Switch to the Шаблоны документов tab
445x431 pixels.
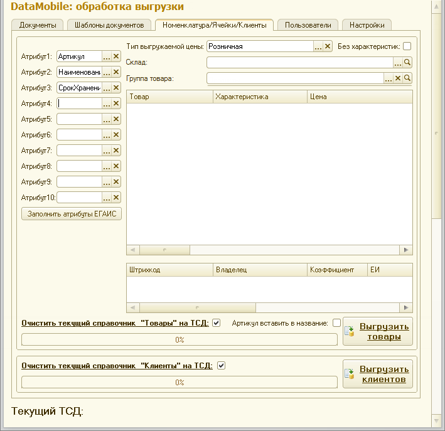coord(109,25)
